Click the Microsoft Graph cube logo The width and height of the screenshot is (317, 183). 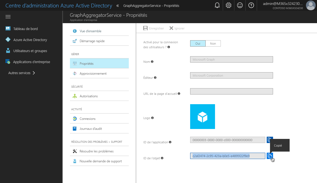202,116
